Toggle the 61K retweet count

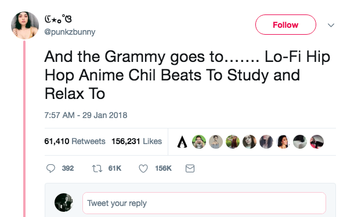115,168
